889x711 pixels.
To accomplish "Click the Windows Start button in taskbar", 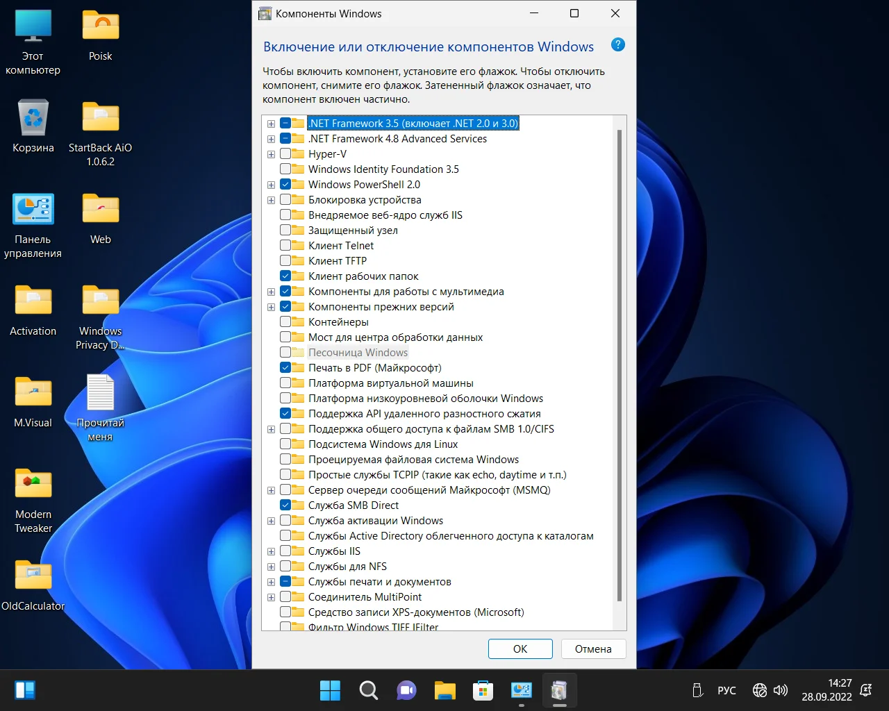I will pos(330,690).
